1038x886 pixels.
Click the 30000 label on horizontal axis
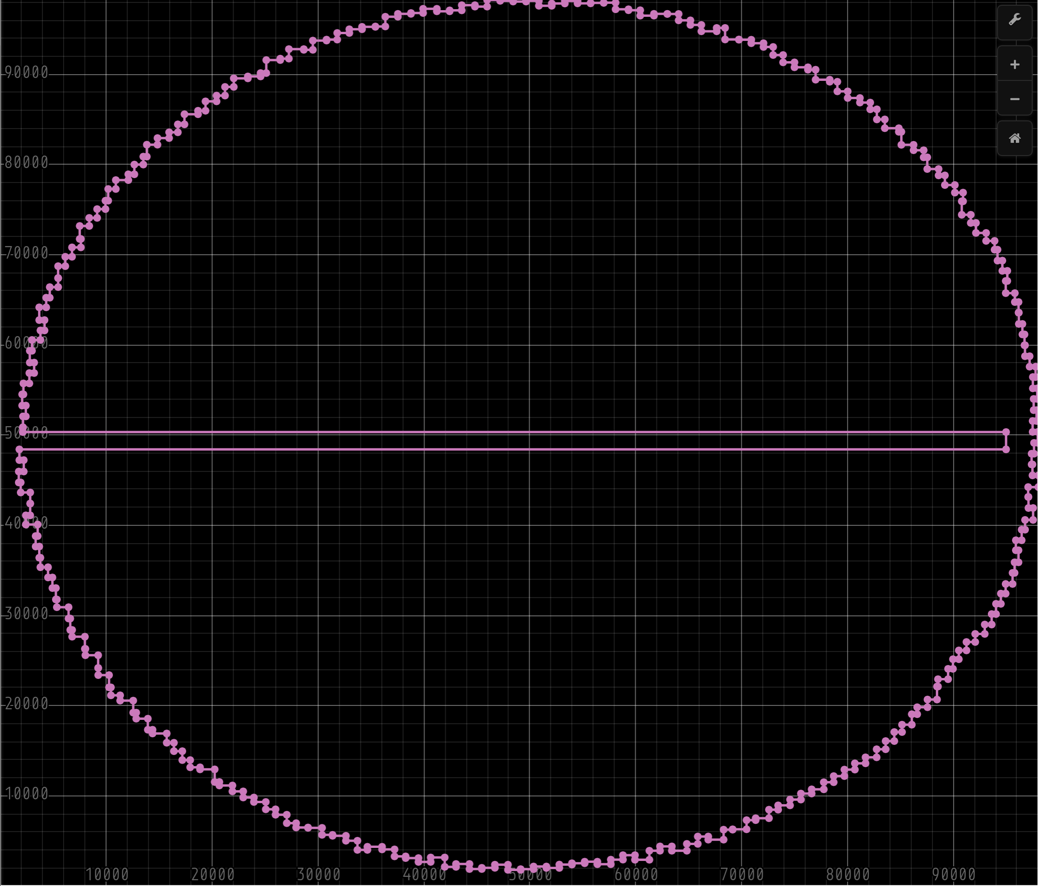pos(319,874)
